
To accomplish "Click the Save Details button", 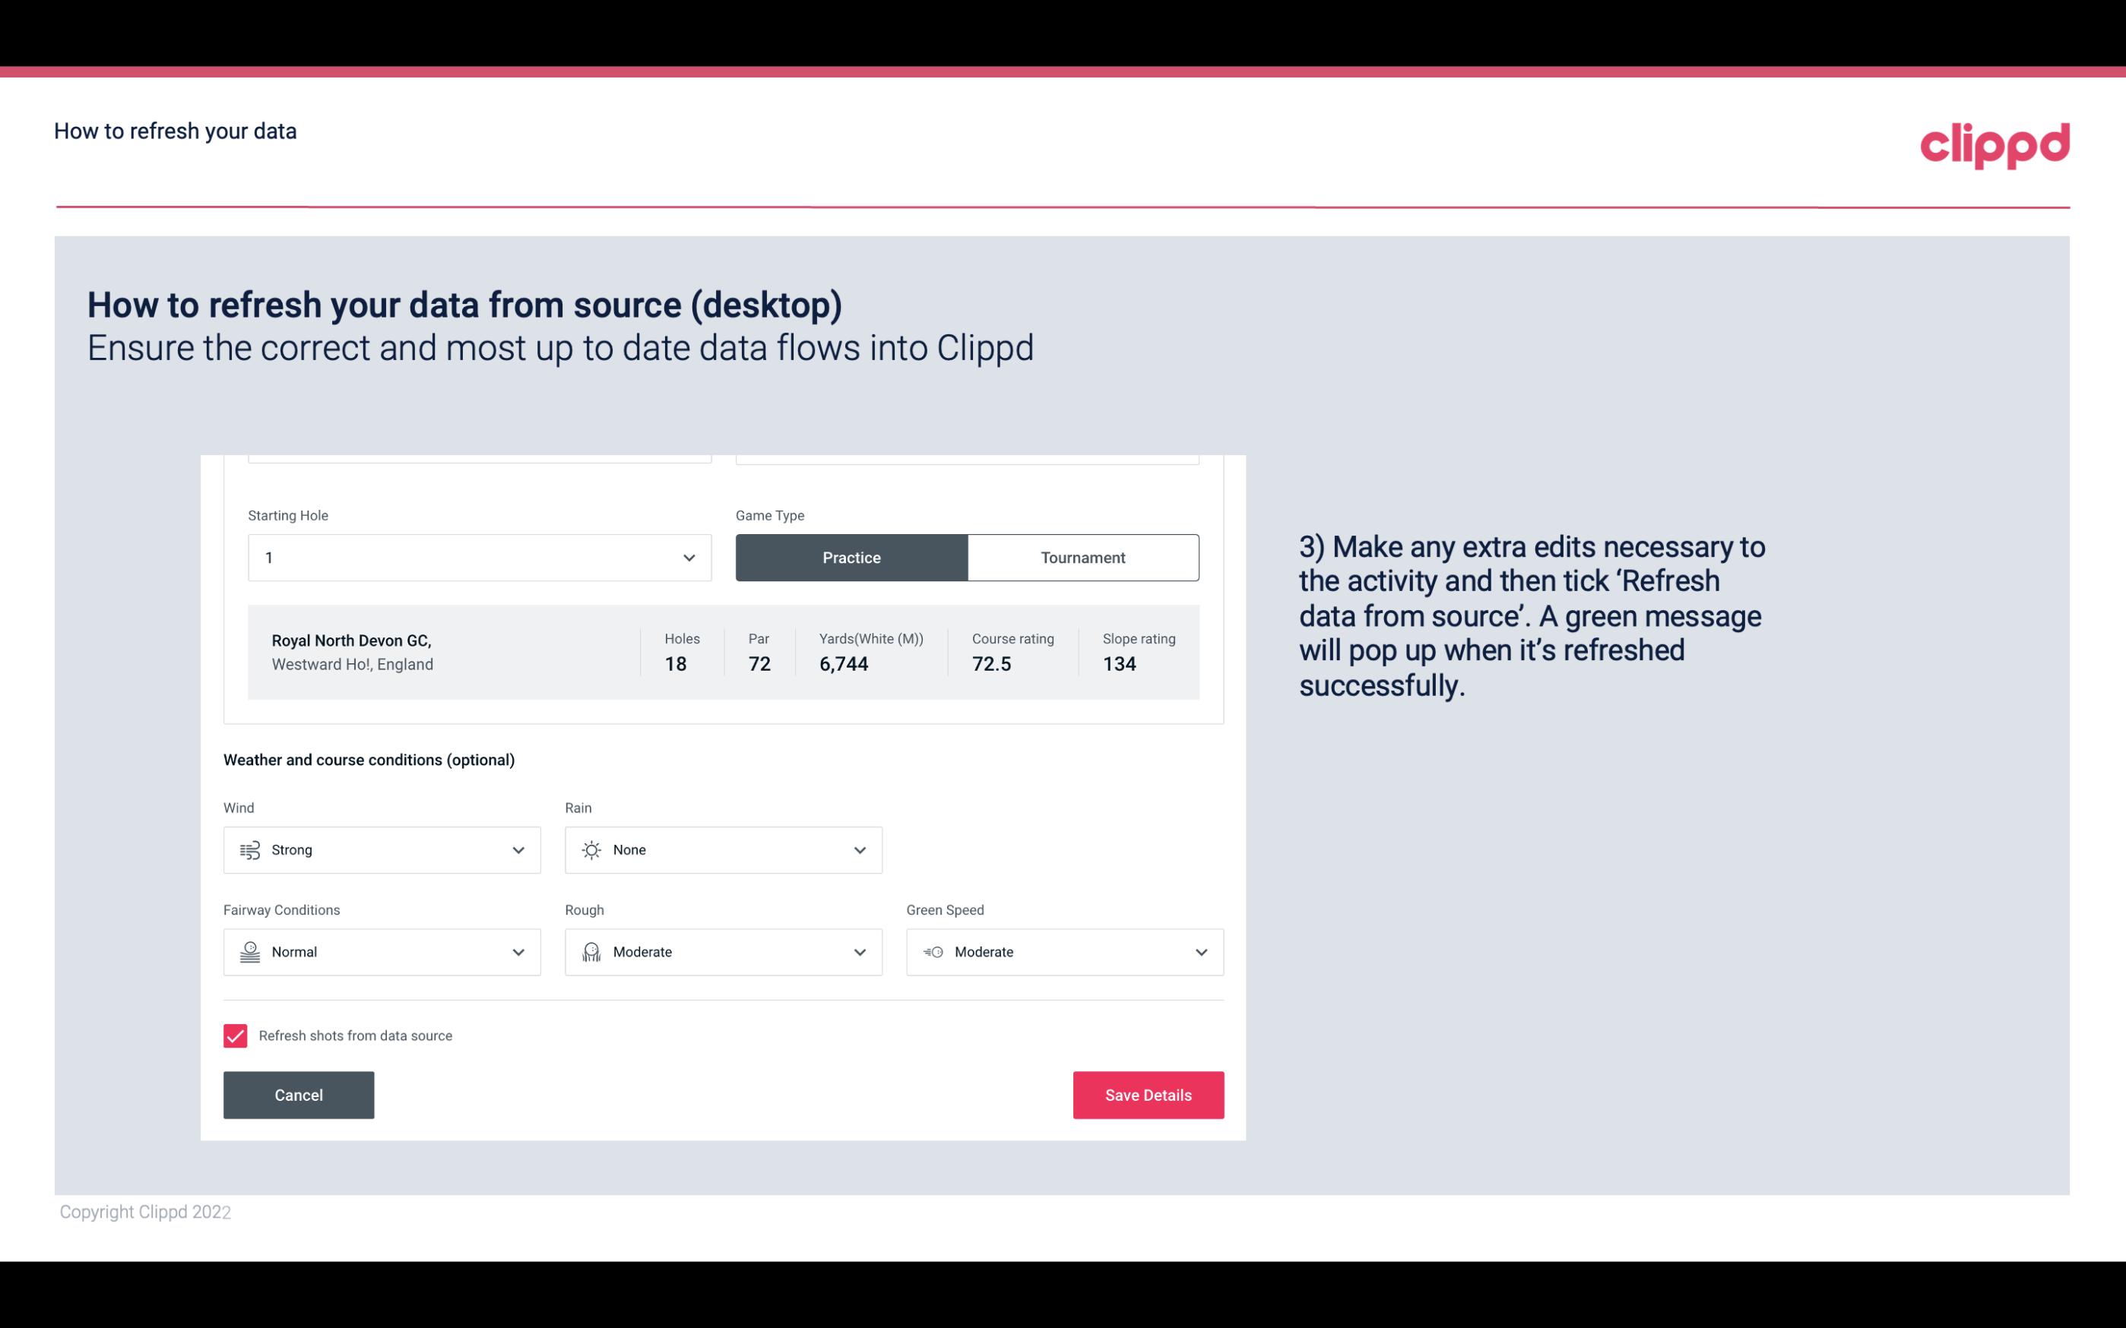I will coord(1148,1094).
